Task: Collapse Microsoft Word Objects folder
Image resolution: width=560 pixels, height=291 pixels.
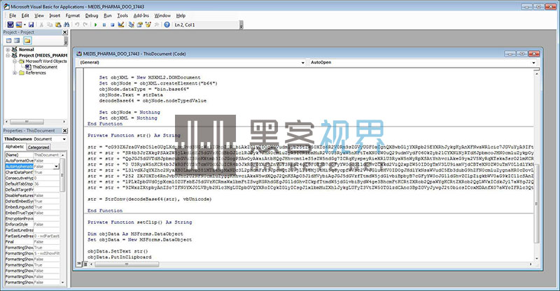Action: (x=15, y=62)
